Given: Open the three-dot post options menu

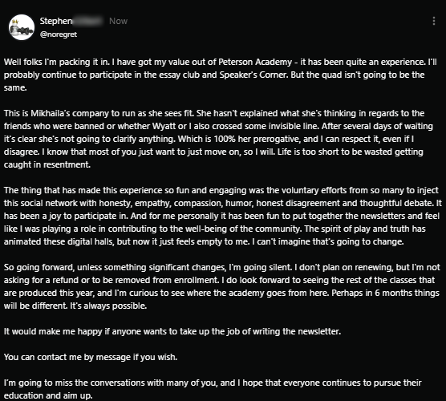Looking at the screenshot, I should click(433, 21).
